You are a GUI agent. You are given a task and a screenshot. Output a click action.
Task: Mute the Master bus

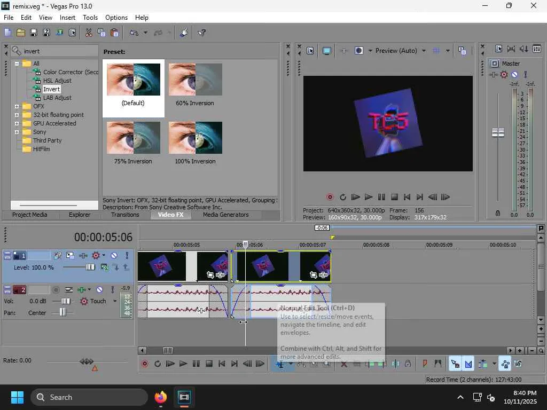(514, 74)
